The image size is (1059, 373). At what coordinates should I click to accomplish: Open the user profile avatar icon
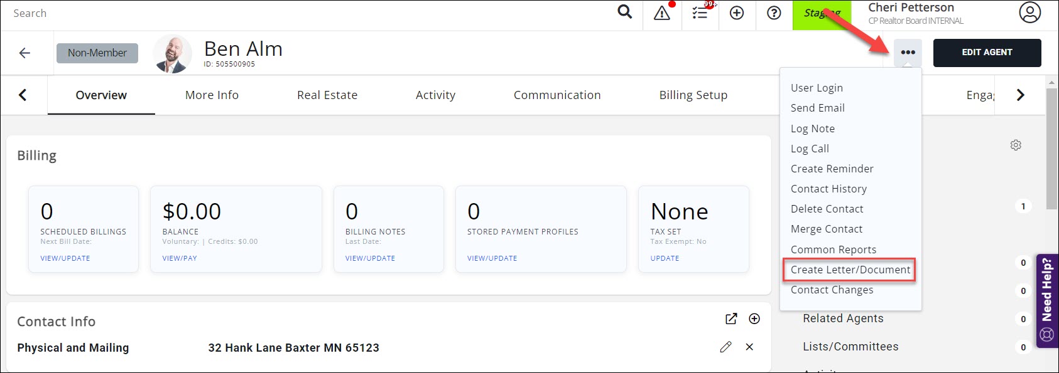tap(1029, 13)
